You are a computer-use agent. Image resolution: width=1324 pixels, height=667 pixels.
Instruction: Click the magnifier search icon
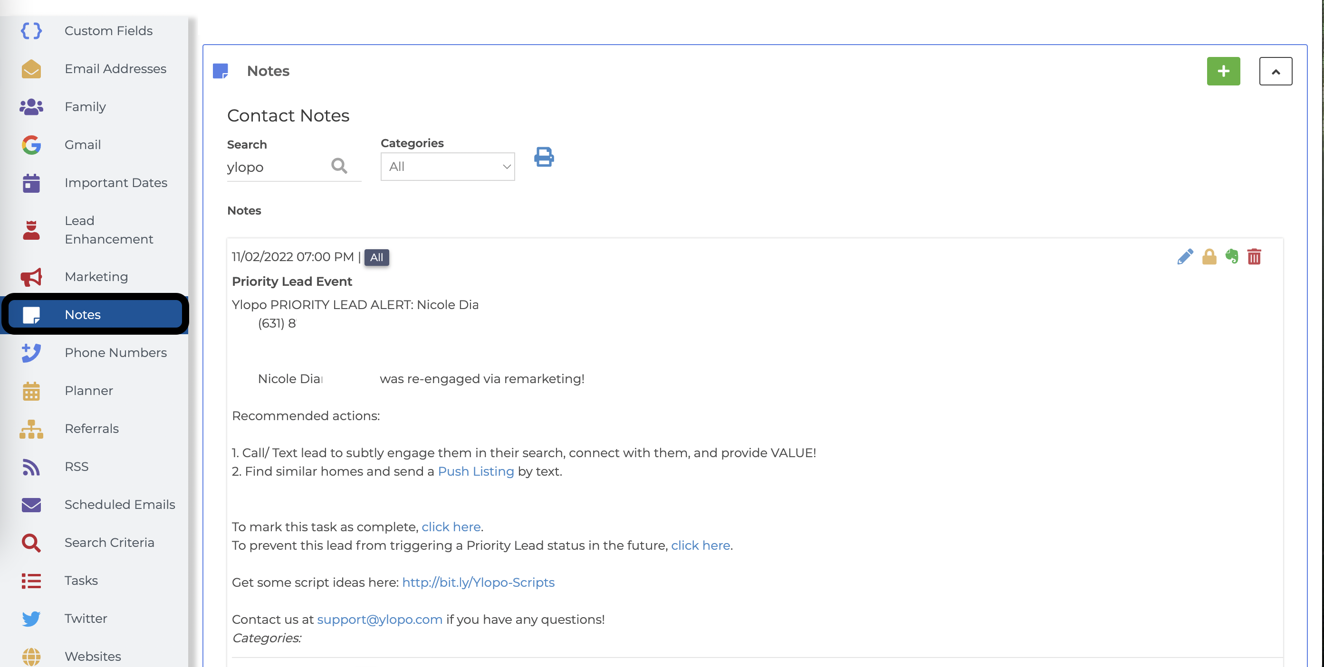339,166
